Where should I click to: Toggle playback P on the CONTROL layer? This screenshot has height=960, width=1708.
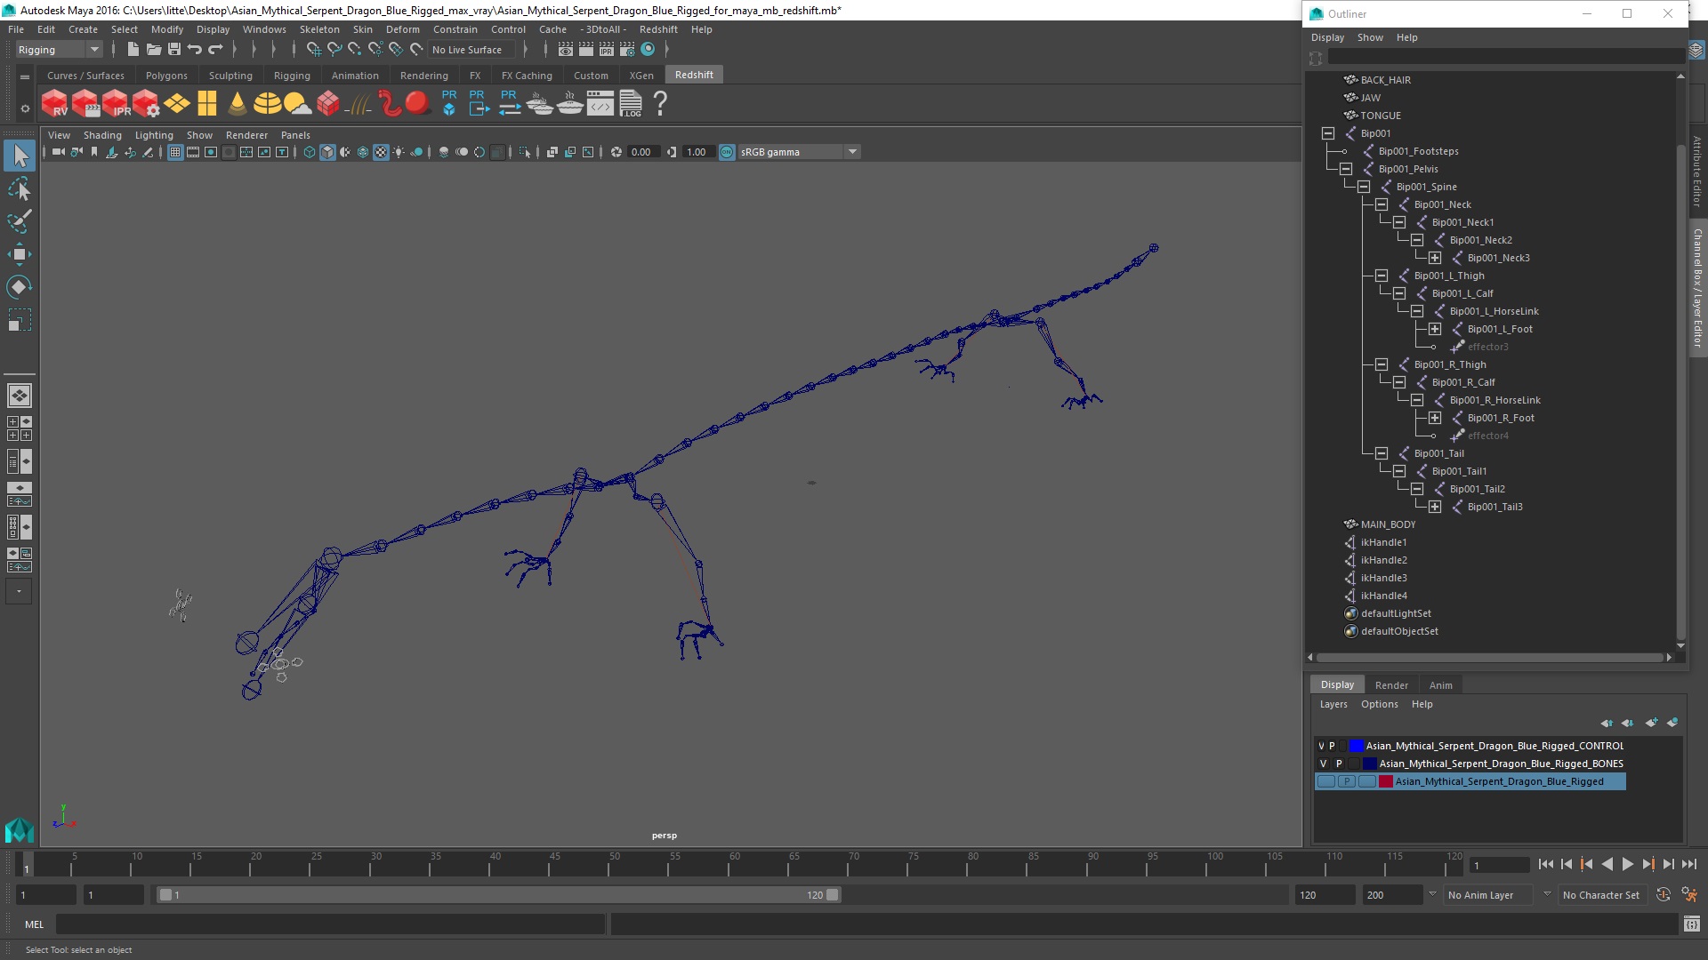1332,746
